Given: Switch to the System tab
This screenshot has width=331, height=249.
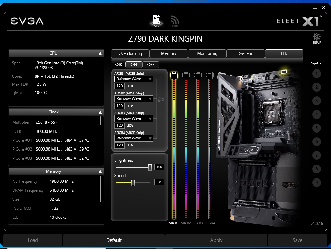Looking at the screenshot, I should point(246,53).
